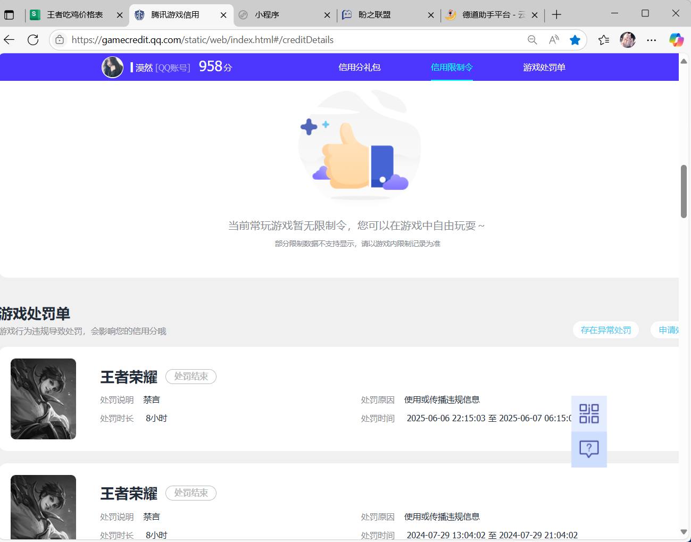Viewport: 691px width, 542px height.
Task: Click the 王者荣耀 hero thumbnail on first card
Action: [x=43, y=398]
